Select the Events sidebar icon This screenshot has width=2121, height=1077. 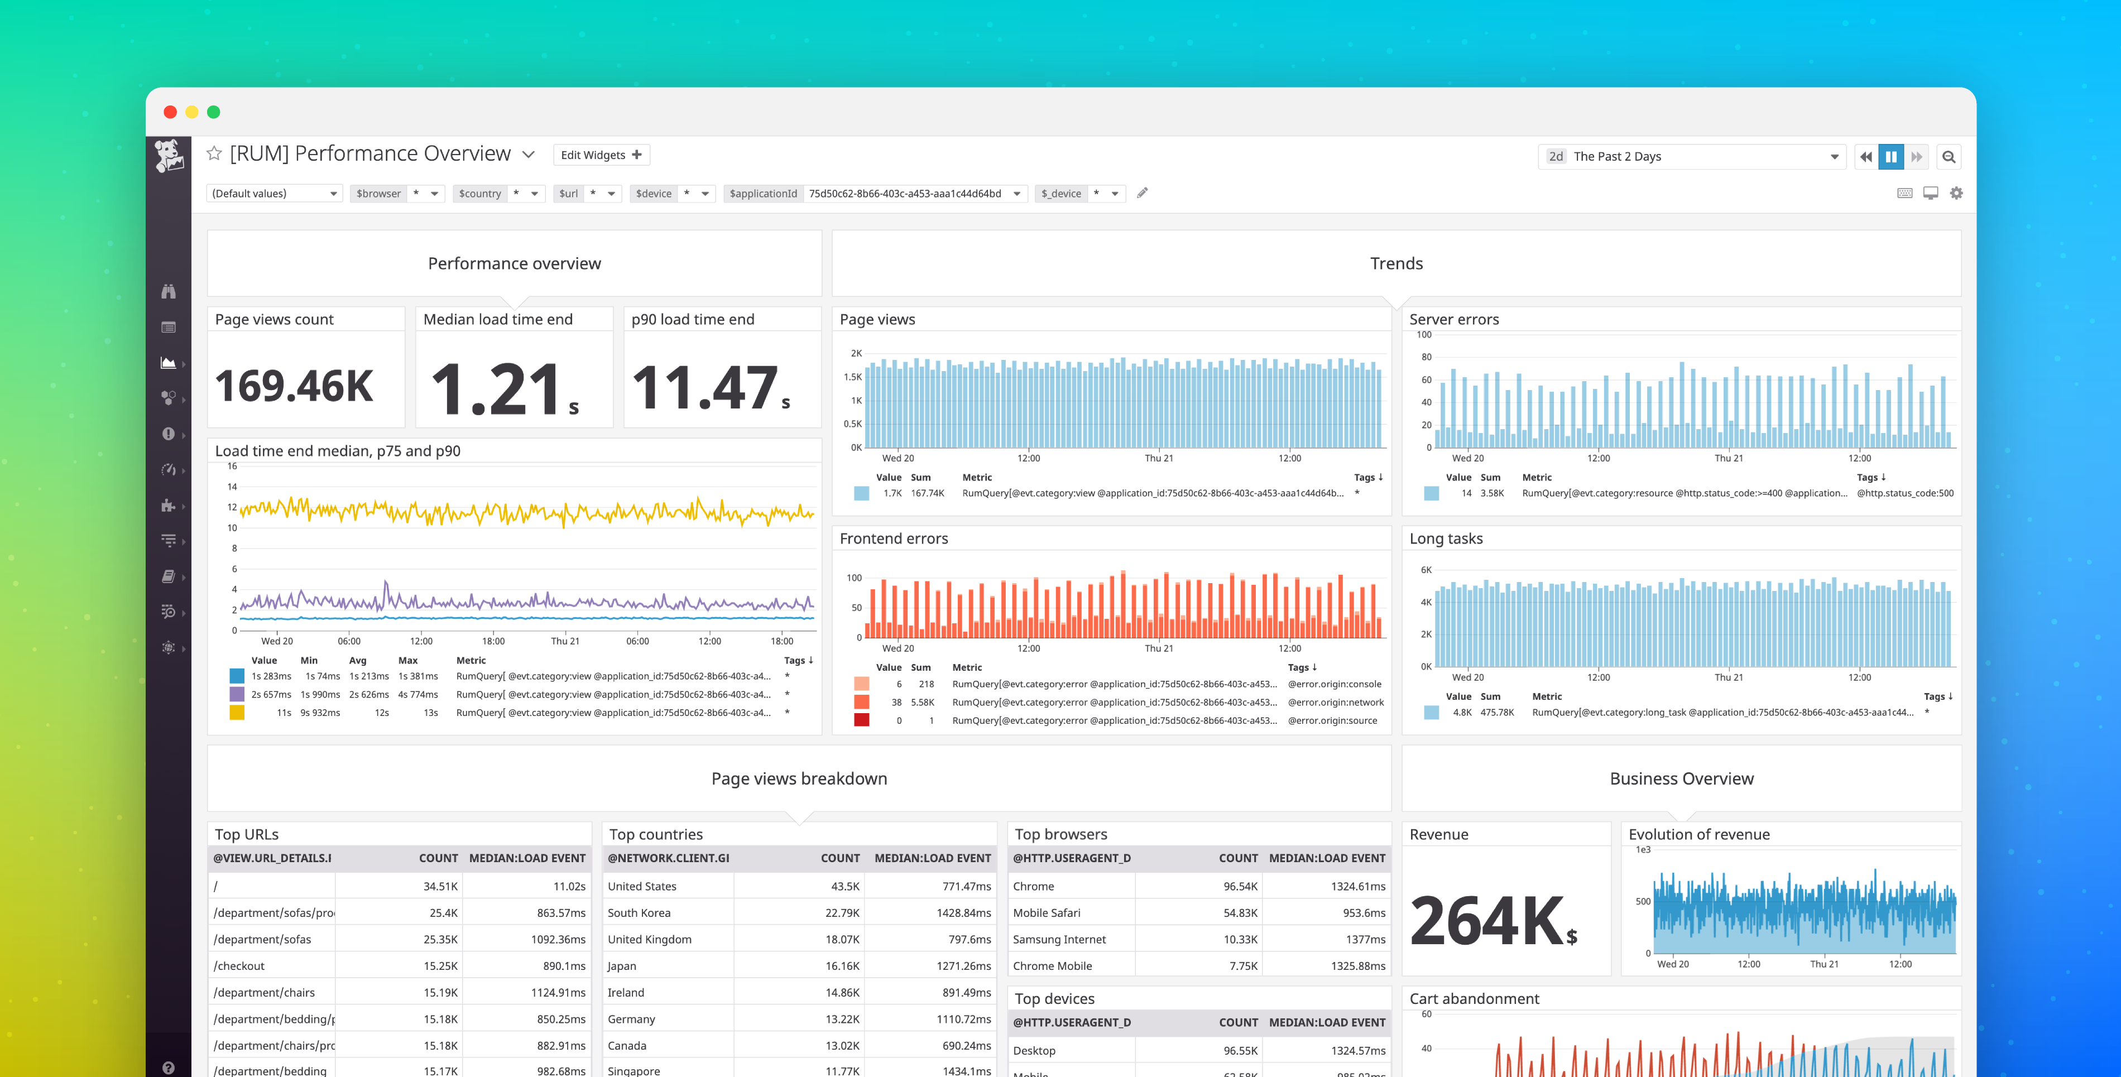[x=169, y=327]
